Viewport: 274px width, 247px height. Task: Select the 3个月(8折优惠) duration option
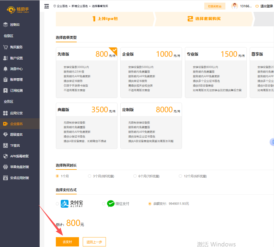click(89, 176)
